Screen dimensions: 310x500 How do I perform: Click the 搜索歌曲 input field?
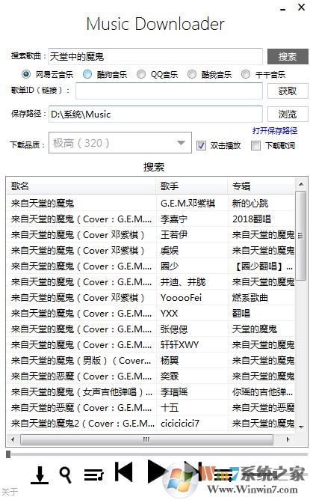[x=155, y=57]
